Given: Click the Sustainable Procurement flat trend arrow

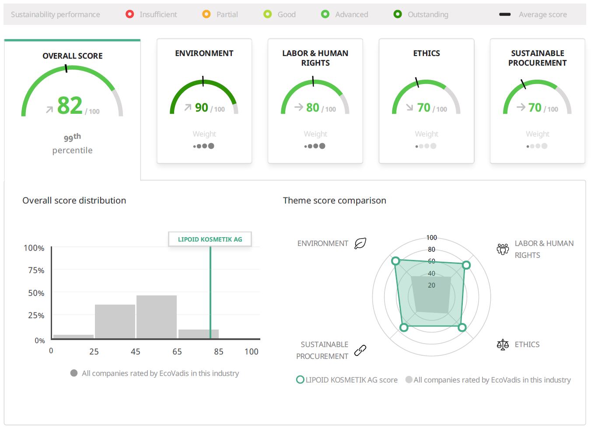Looking at the screenshot, I should coord(521,107).
